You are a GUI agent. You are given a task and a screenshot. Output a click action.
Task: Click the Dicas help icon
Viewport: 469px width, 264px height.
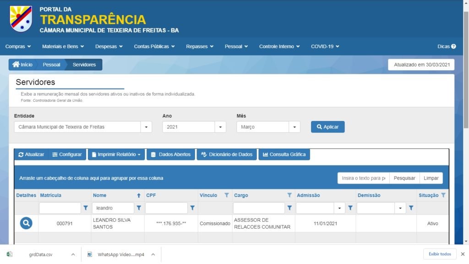click(453, 46)
